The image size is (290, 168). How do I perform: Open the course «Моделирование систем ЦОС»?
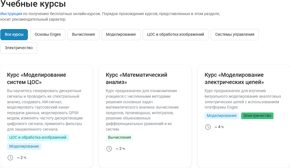click(37, 78)
